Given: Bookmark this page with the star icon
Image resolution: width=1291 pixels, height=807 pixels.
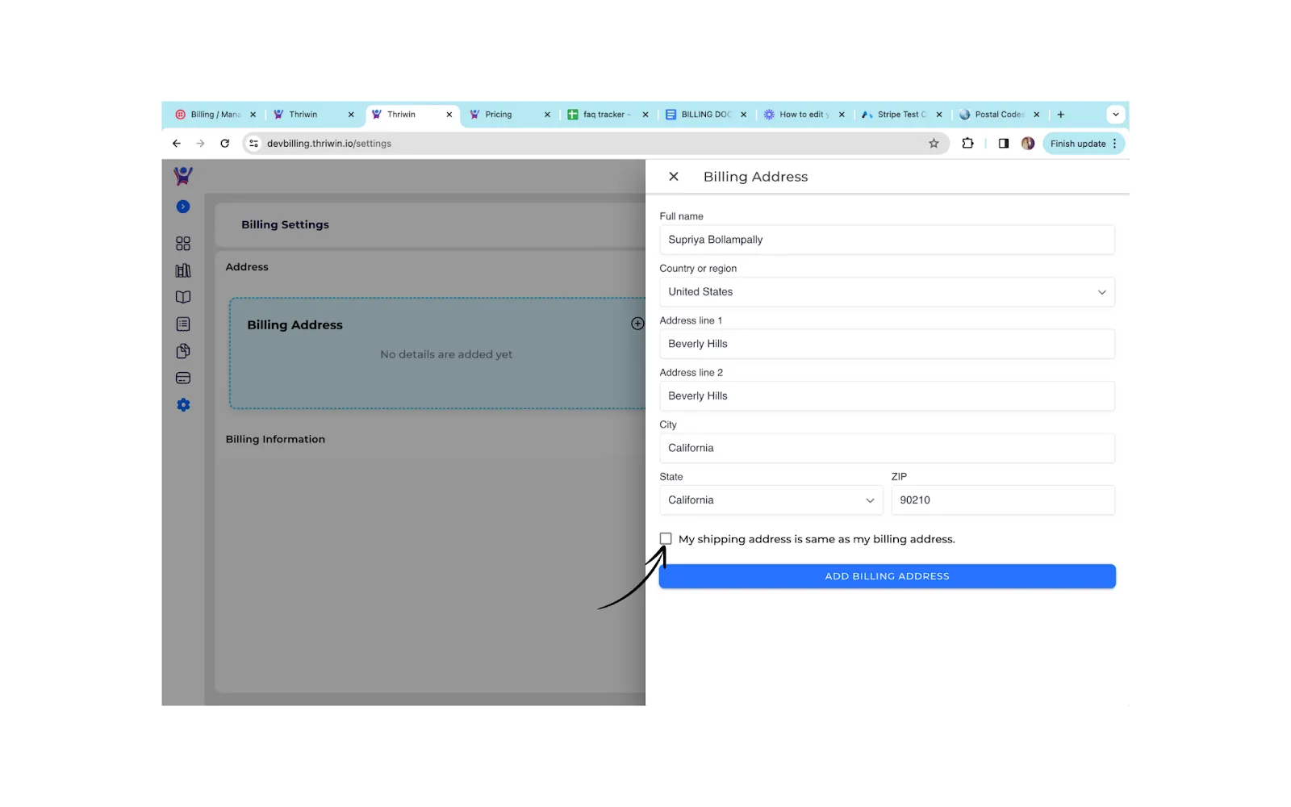Looking at the screenshot, I should coord(934,144).
